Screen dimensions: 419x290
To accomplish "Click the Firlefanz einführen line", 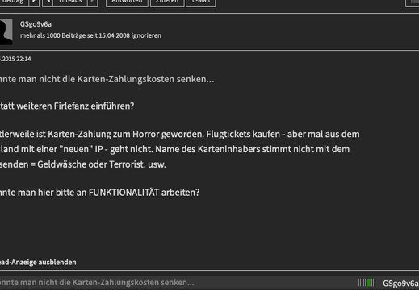I will (x=67, y=106).
